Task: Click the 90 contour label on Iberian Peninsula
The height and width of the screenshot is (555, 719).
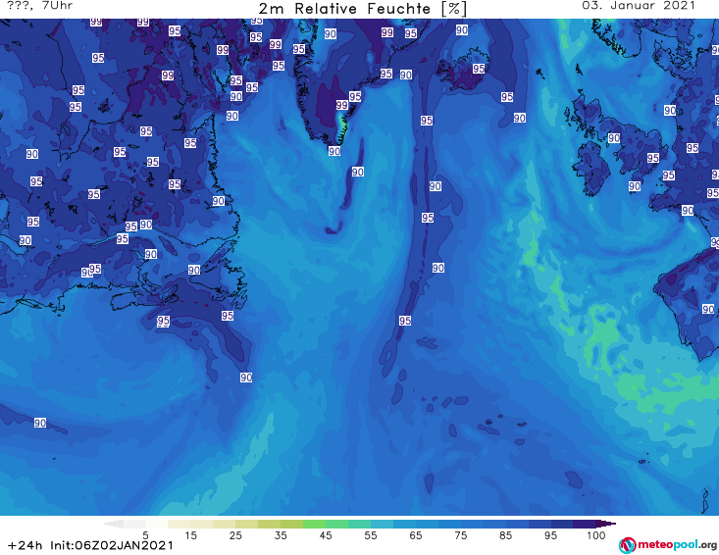Action: 708,309
